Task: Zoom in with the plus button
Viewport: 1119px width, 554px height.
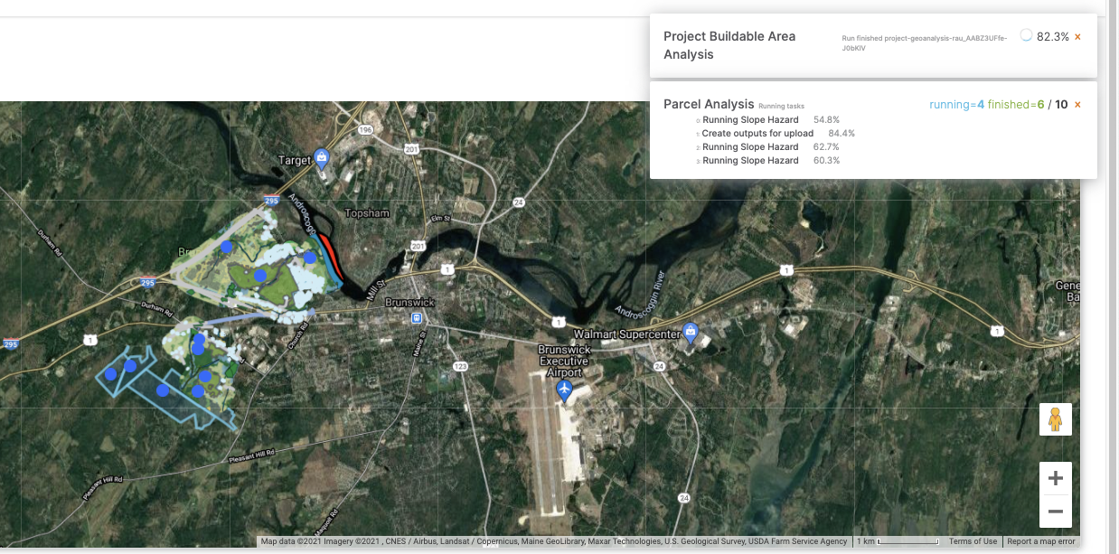Action: (x=1055, y=477)
